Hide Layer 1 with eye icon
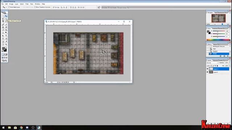The height and width of the screenshot is (130, 232). (207, 69)
